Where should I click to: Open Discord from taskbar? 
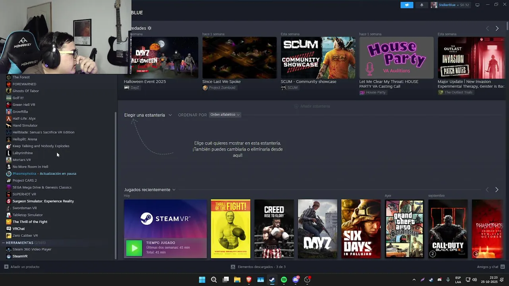(295, 280)
